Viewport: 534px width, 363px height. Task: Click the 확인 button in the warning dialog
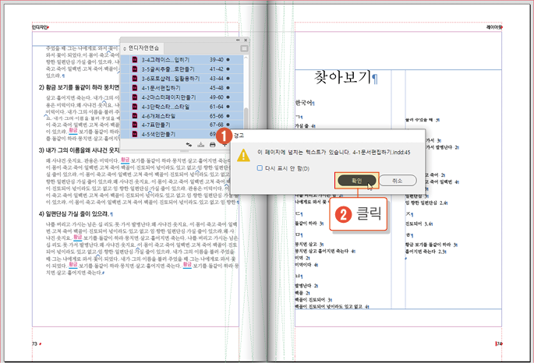click(x=356, y=181)
